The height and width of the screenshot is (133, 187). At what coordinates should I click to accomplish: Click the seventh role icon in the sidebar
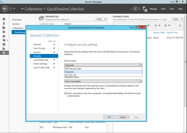click(x=4, y=44)
